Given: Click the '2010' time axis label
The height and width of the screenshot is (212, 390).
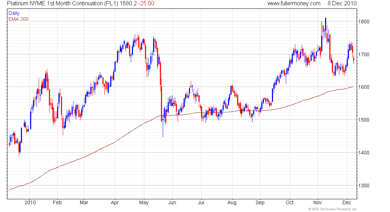Looking at the screenshot, I should (30, 202).
